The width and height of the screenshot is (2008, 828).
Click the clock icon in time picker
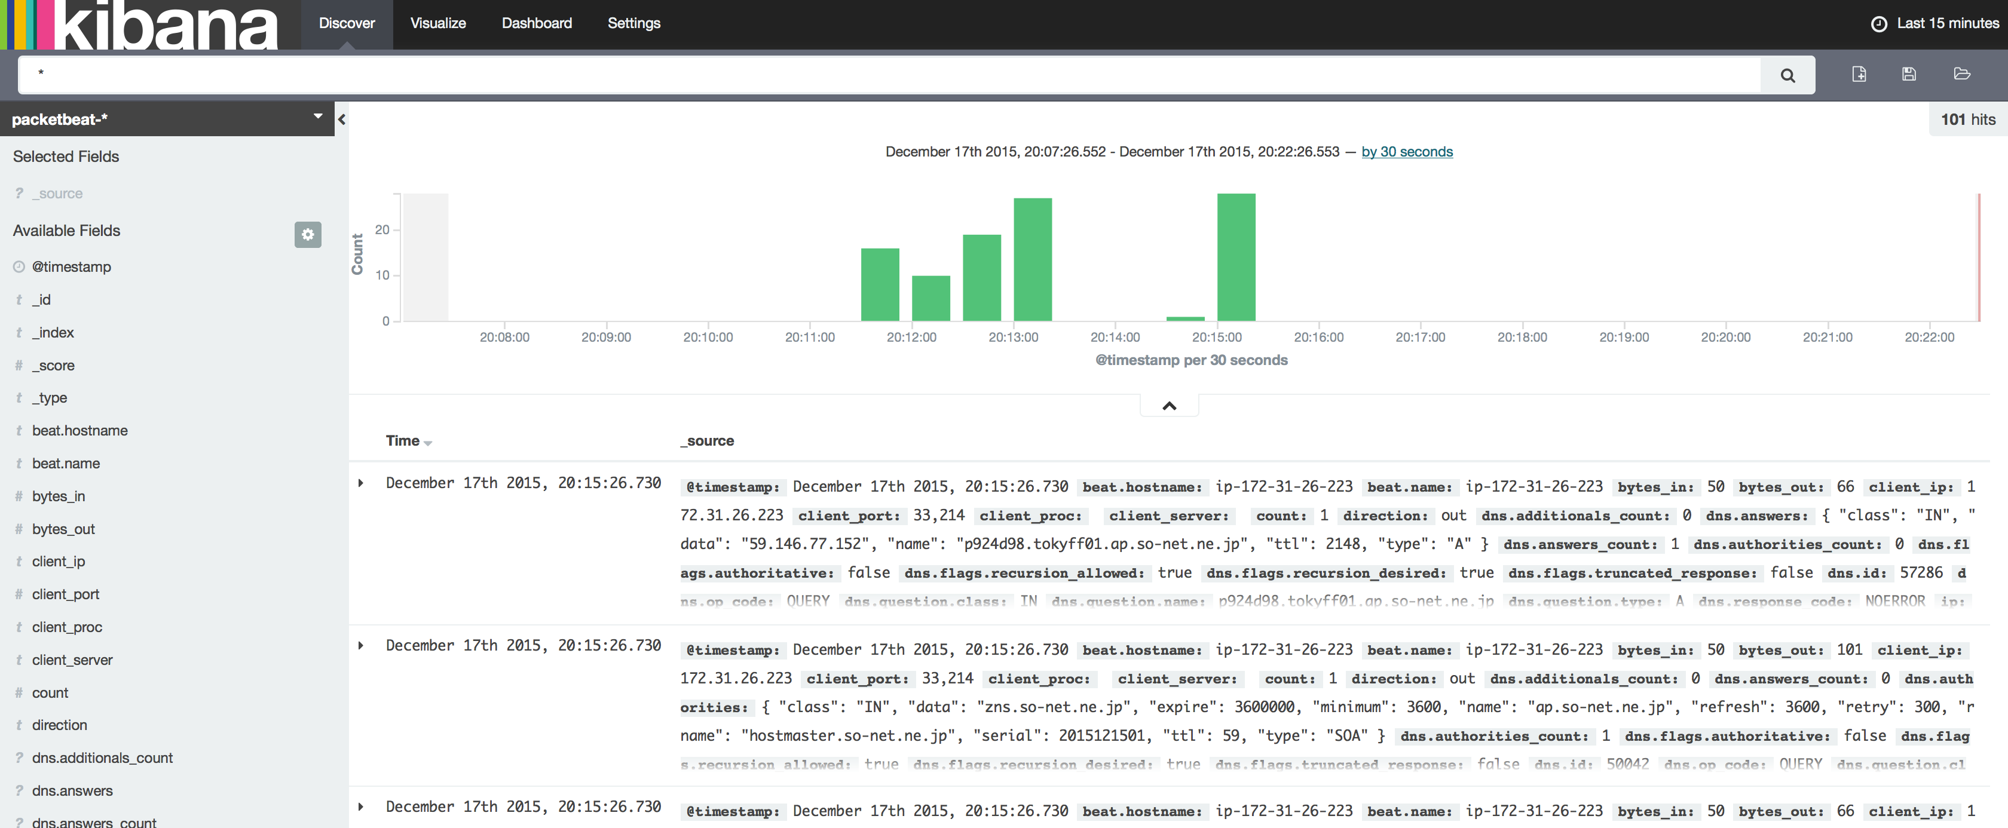click(1878, 23)
